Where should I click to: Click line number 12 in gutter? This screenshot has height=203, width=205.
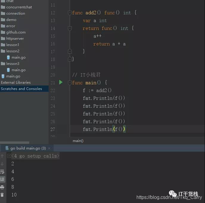pyautogui.click(x=53, y=13)
